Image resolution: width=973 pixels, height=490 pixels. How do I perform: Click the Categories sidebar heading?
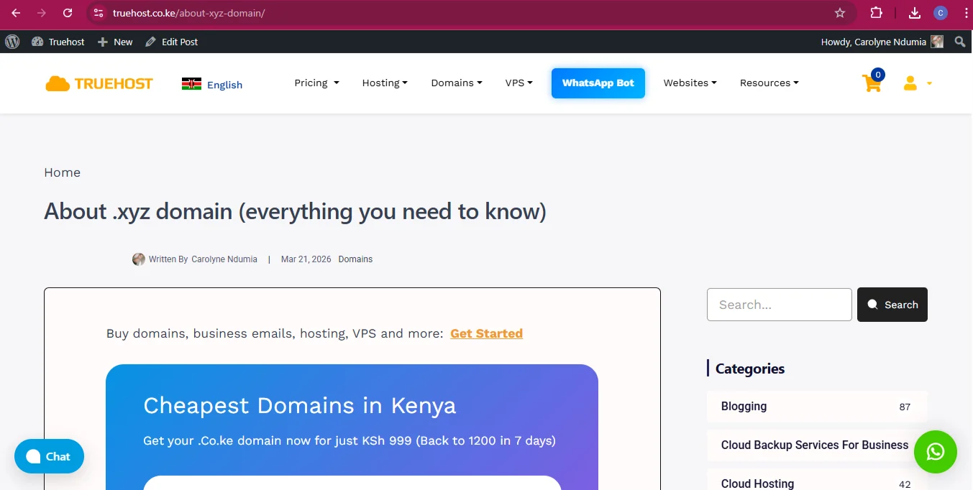(x=750, y=369)
